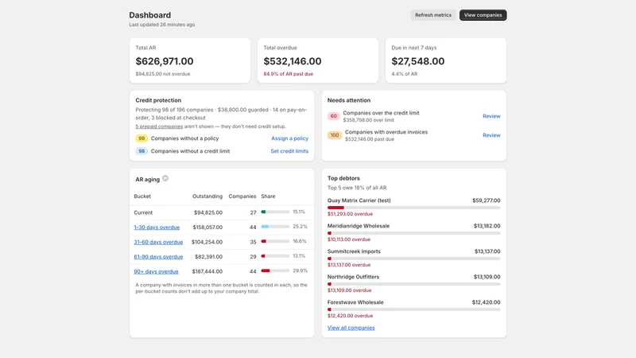Click Meridianridge Wholesale debtor name

[359, 226]
